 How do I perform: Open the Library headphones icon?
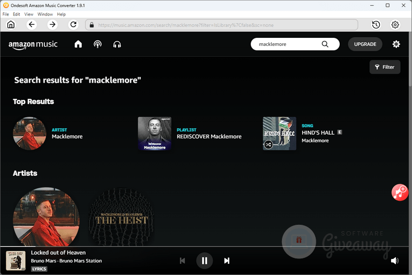117,44
